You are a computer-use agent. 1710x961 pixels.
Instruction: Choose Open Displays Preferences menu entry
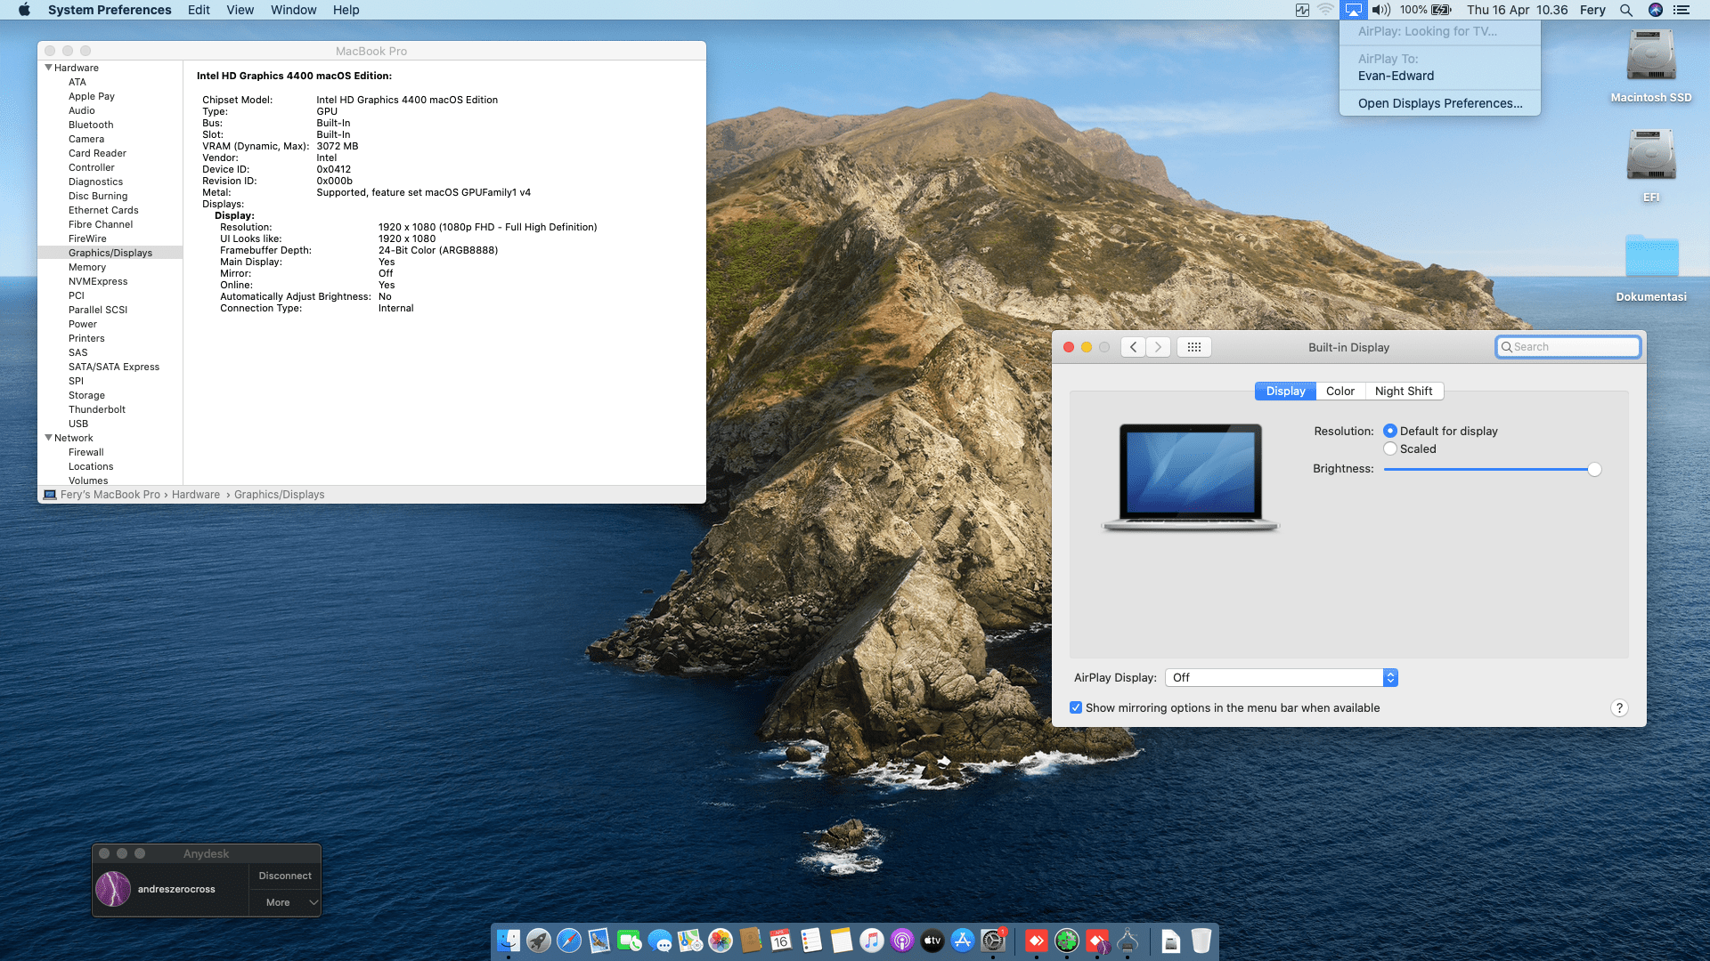(x=1439, y=103)
